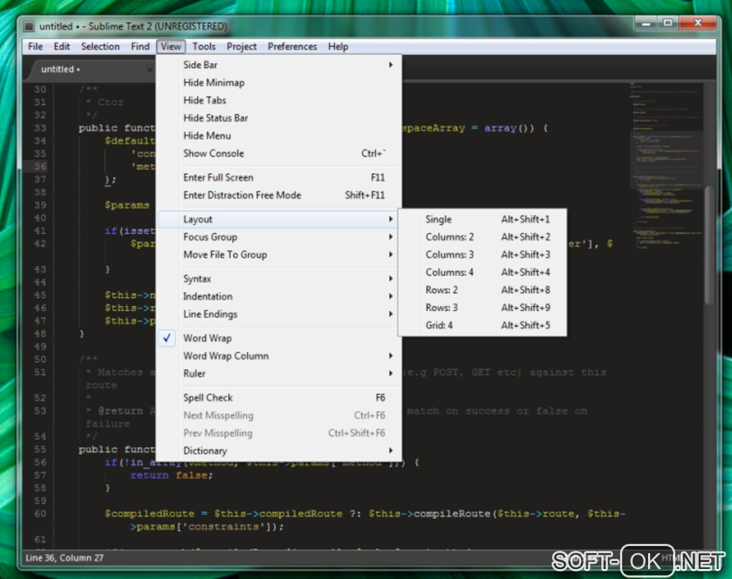
Task: Open the Selection menu
Action: click(100, 47)
